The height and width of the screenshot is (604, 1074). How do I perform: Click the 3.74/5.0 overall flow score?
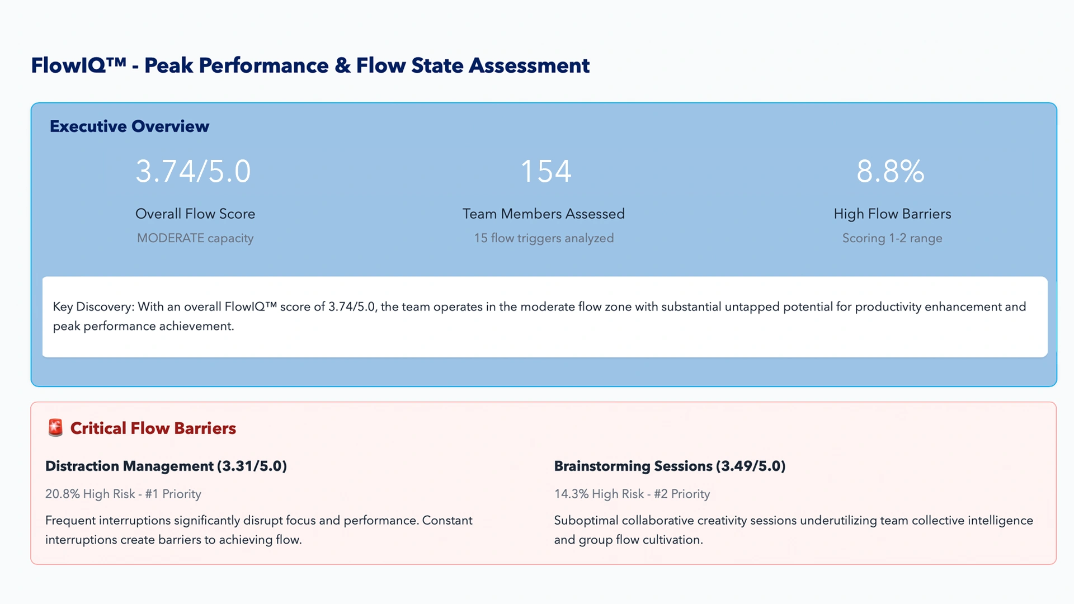point(193,171)
